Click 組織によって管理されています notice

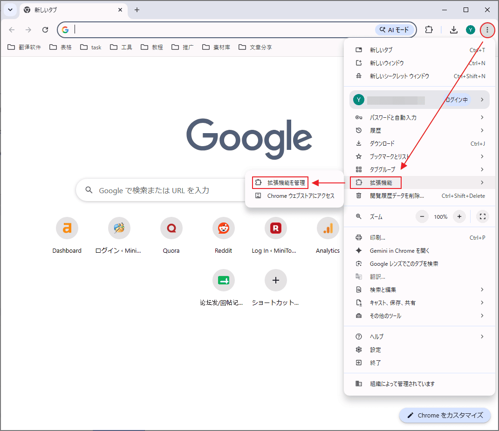coord(420,384)
